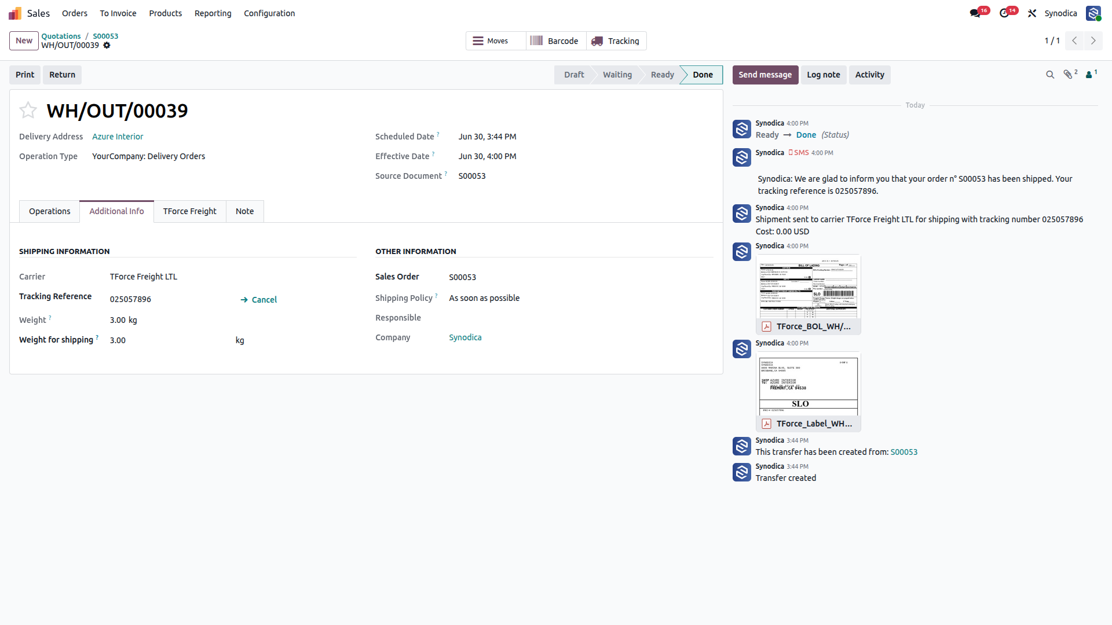Click the Shipping Policy value As soon as possible
This screenshot has width=1112, height=625.
click(484, 298)
